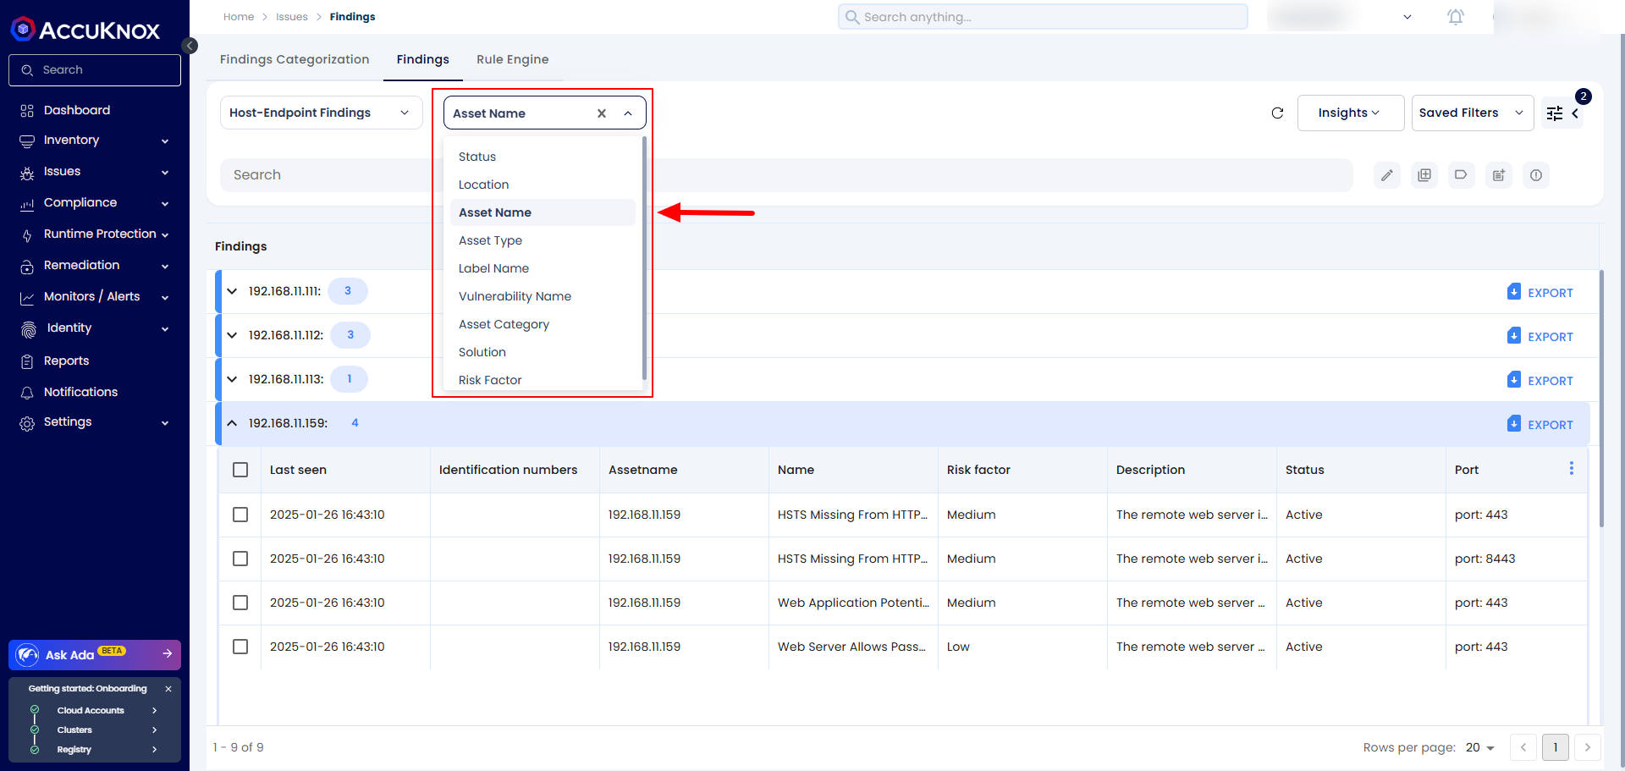Check the Web Server Allows Pass... row
The image size is (1625, 771).
pos(240,647)
